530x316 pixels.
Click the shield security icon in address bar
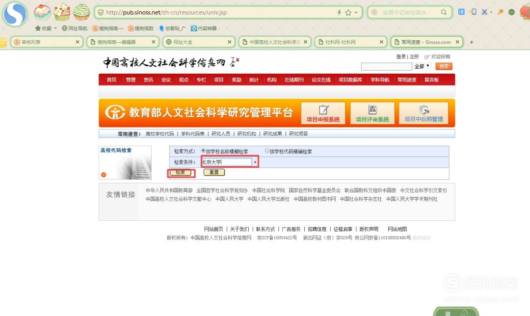101,12
